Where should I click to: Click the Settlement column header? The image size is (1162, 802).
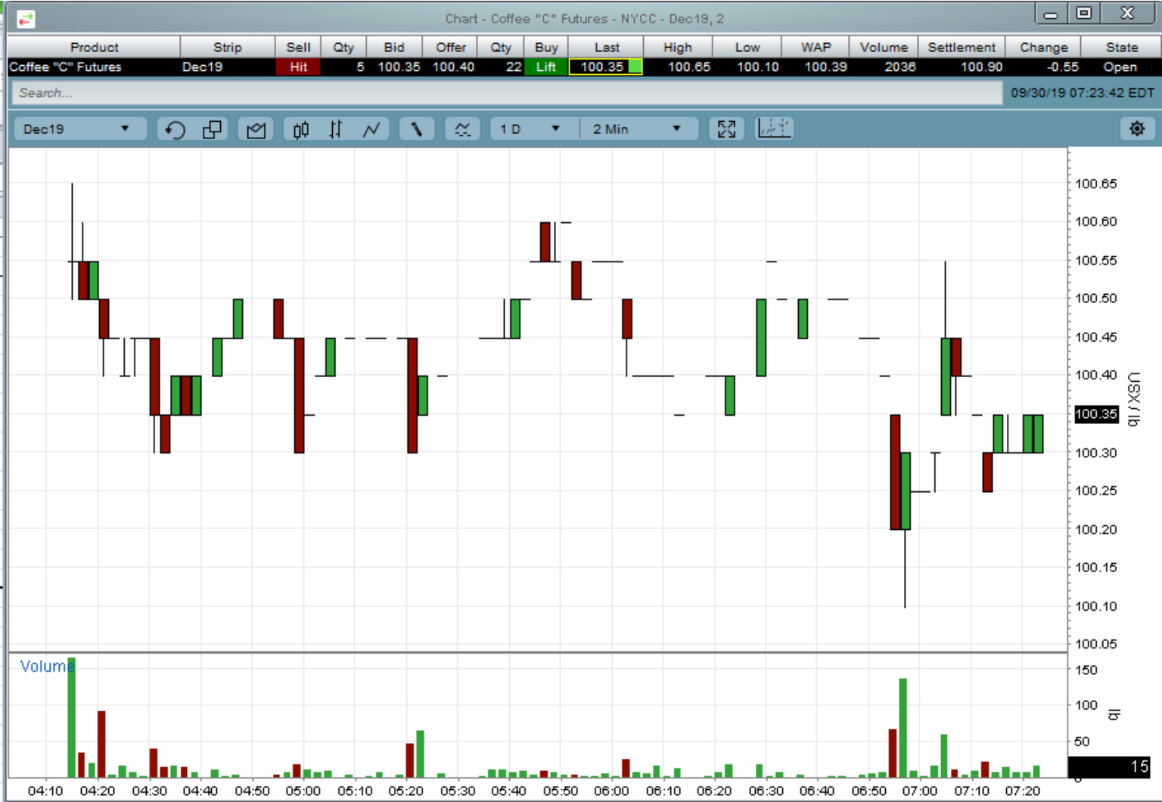click(962, 47)
